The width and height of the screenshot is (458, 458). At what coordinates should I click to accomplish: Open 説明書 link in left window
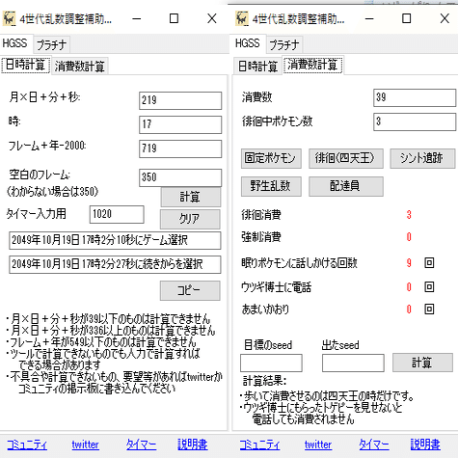193,445
